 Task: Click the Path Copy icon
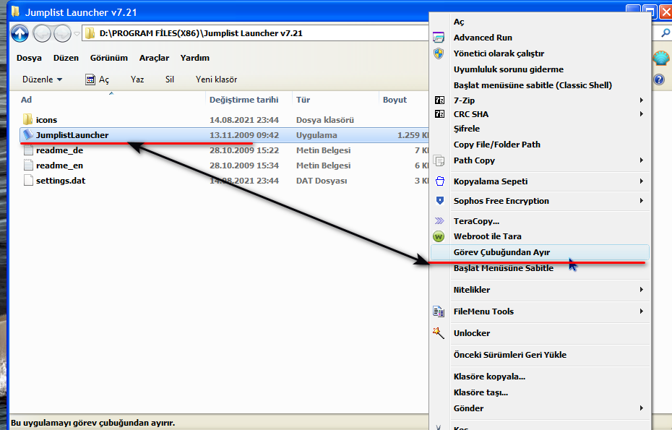(439, 160)
